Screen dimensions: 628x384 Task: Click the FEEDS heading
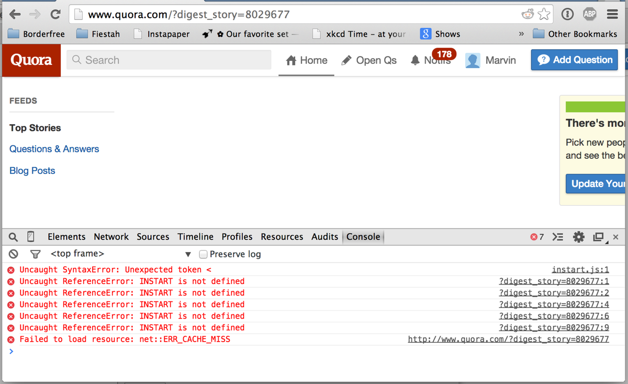23,101
